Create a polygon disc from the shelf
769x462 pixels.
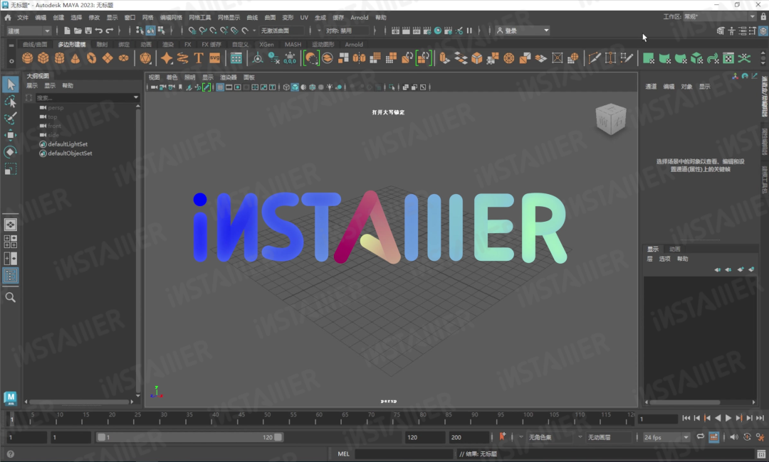point(124,58)
